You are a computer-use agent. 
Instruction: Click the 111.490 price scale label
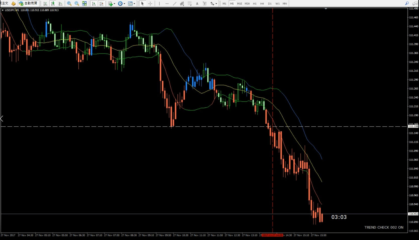pyautogui.click(x=413, y=9)
